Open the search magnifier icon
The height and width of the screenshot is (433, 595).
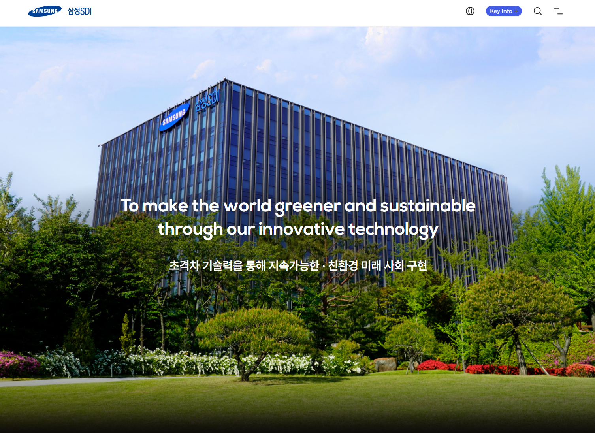[538, 11]
